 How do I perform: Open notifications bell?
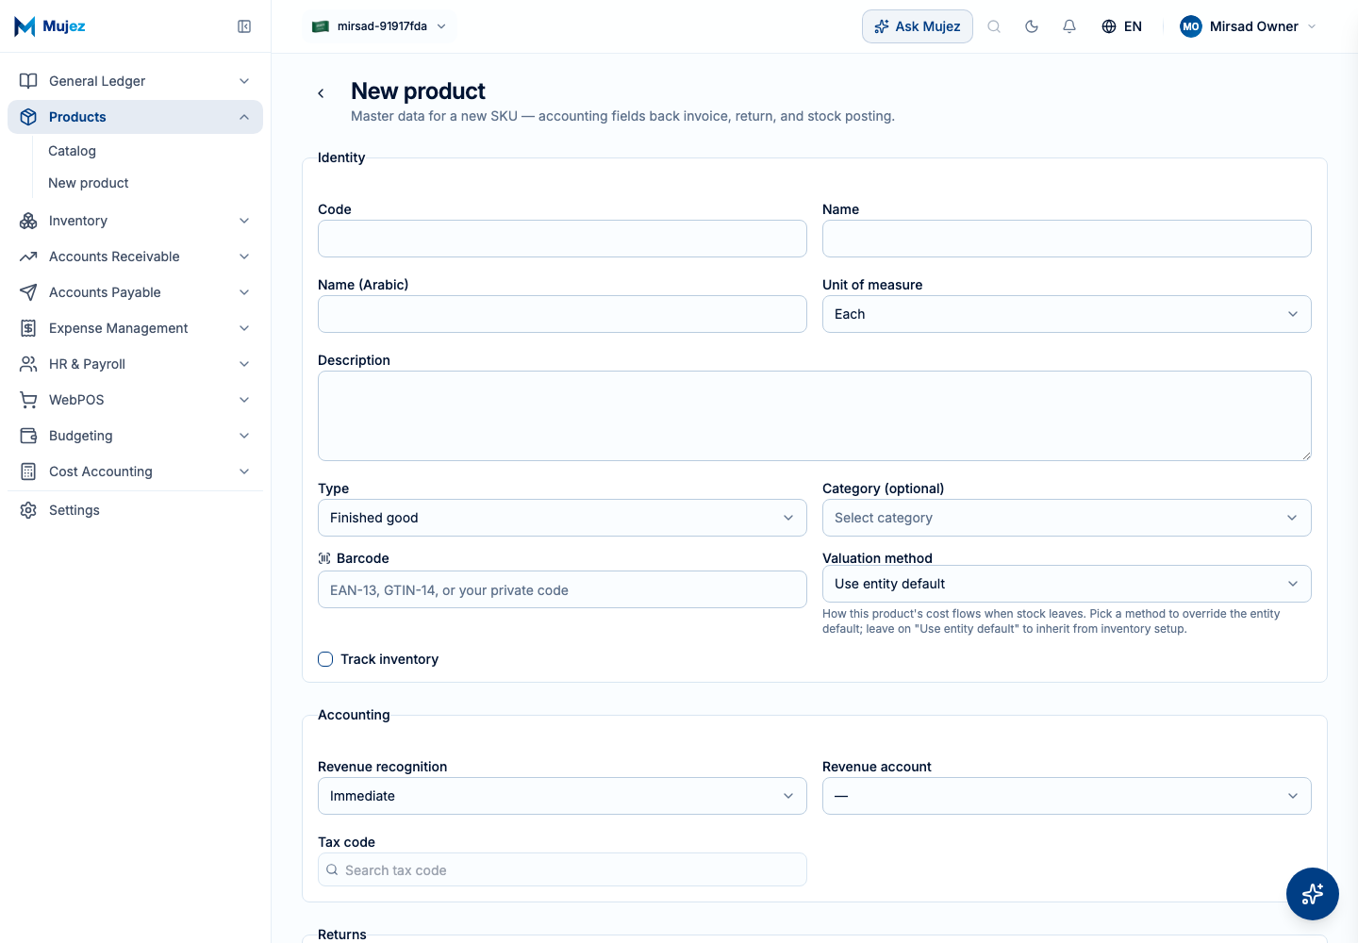[1069, 26]
